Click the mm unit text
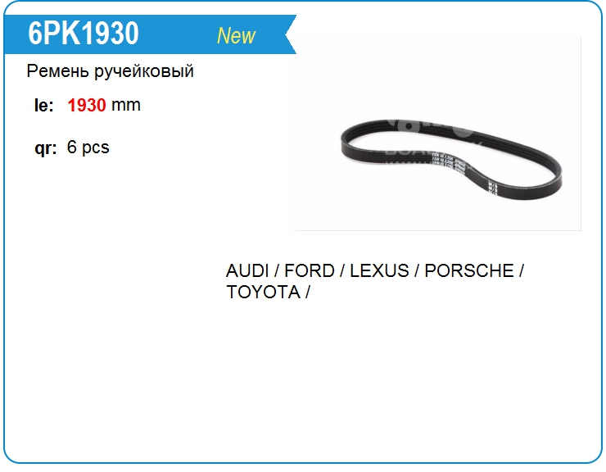606x472 pixels. pyautogui.click(x=126, y=105)
